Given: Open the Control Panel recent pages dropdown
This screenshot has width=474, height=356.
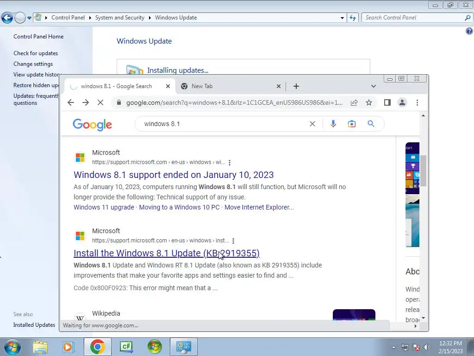Looking at the screenshot, I should [29, 18].
